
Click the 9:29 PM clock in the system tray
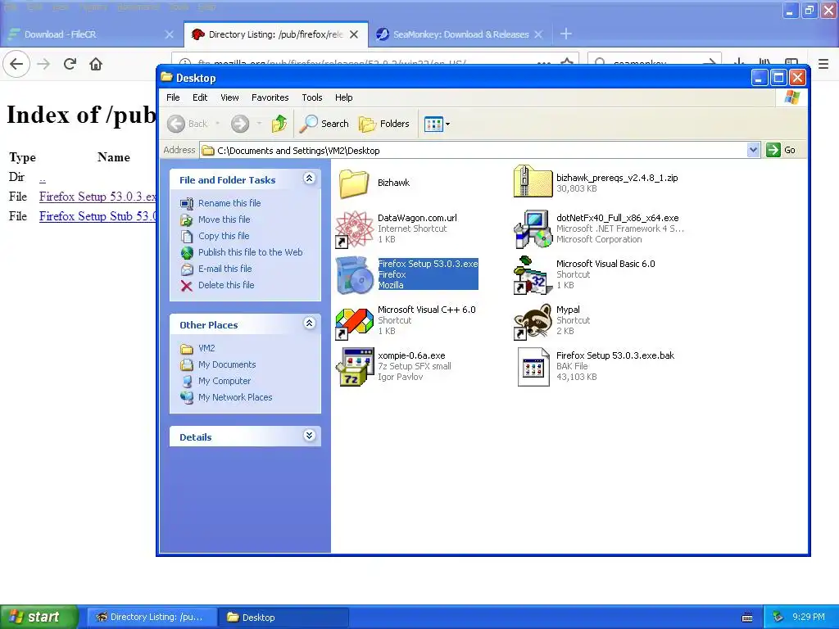(x=809, y=617)
